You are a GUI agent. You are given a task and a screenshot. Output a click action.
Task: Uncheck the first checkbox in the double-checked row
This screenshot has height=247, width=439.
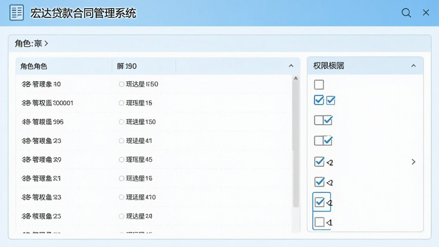click(319, 100)
